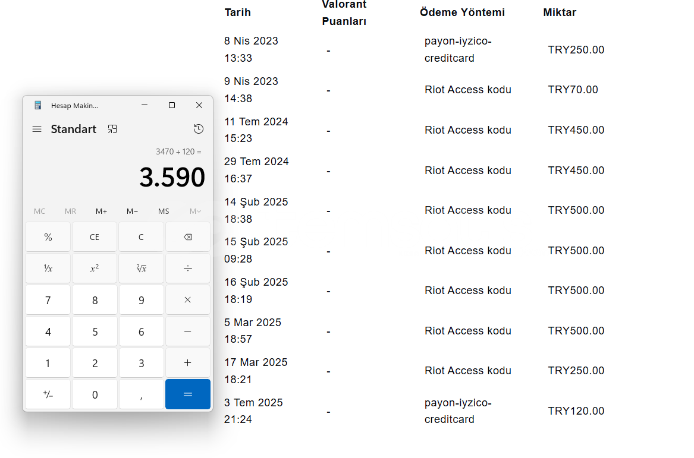Click the calculator digit 2 key

95,362
